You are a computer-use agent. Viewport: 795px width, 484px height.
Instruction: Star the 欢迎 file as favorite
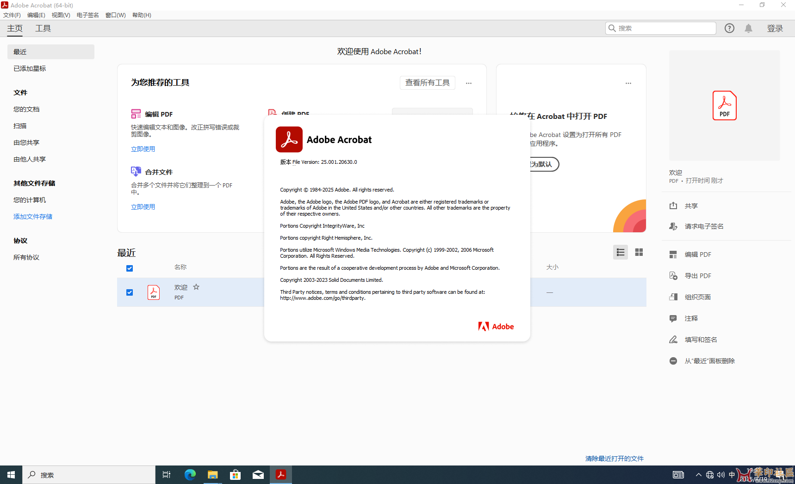click(196, 287)
